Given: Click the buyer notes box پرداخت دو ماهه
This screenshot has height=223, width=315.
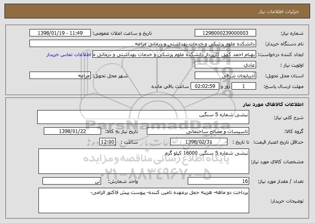Looking at the screenshot, I should 144,200.
